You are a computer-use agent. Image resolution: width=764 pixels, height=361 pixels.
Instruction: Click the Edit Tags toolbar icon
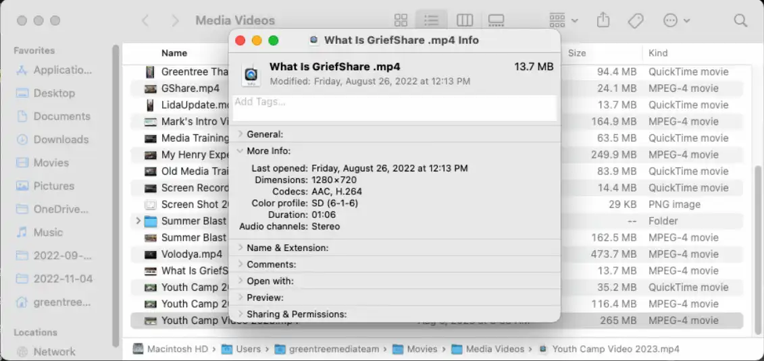(x=636, y=20)
